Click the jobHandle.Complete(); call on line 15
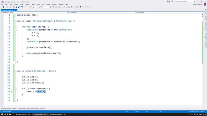 coord(39,47)
